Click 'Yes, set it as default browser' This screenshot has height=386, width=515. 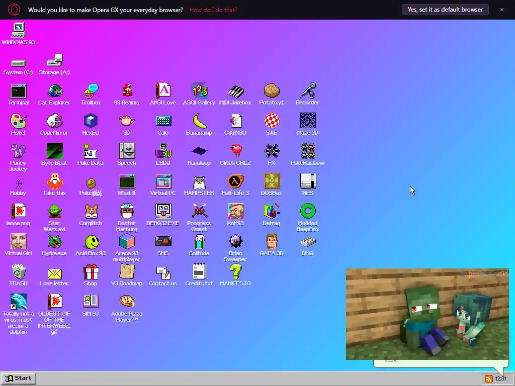(x=445, y=10)
